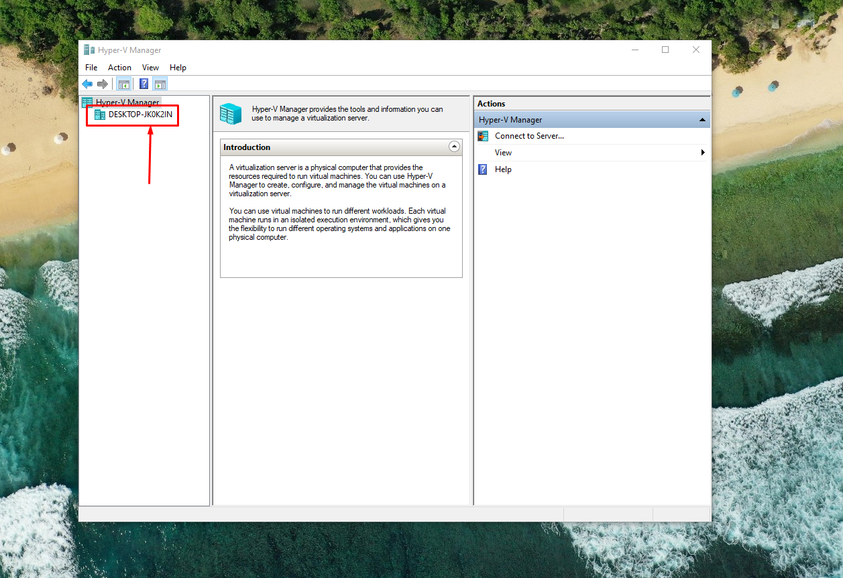This screenshot has height=578, width=843.
Task: Click the Hyper-V Manager title bar app icon
Action: pos(89,50)
